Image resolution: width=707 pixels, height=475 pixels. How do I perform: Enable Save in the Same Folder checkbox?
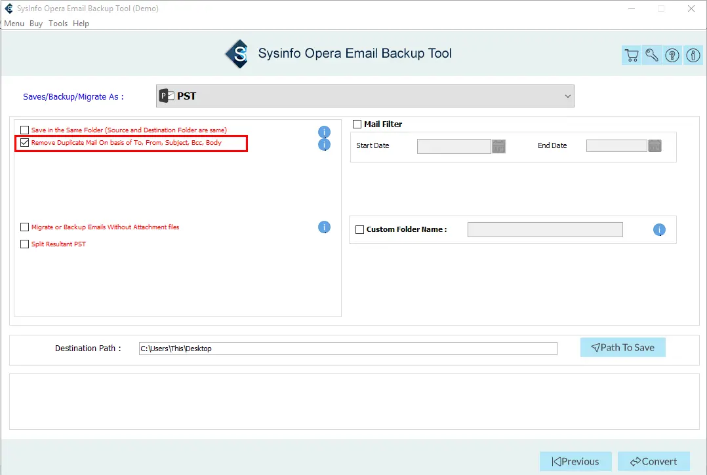(x=25, y=130)
